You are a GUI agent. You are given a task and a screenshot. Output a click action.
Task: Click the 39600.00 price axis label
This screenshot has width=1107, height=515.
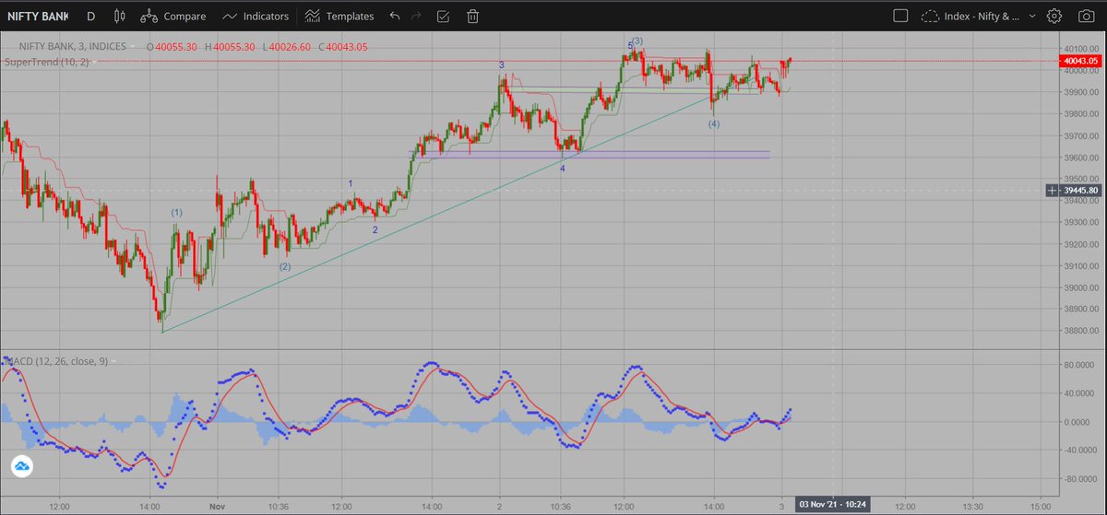tap(1079, 158)
